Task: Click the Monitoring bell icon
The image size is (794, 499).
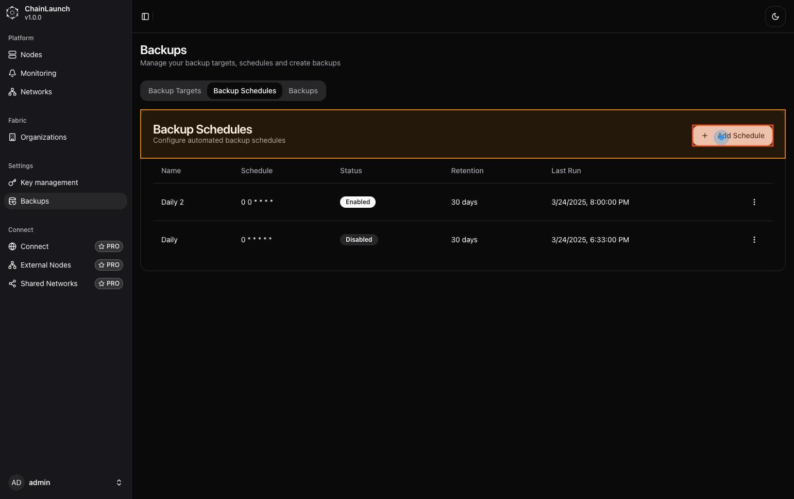Action: [12, 73]
